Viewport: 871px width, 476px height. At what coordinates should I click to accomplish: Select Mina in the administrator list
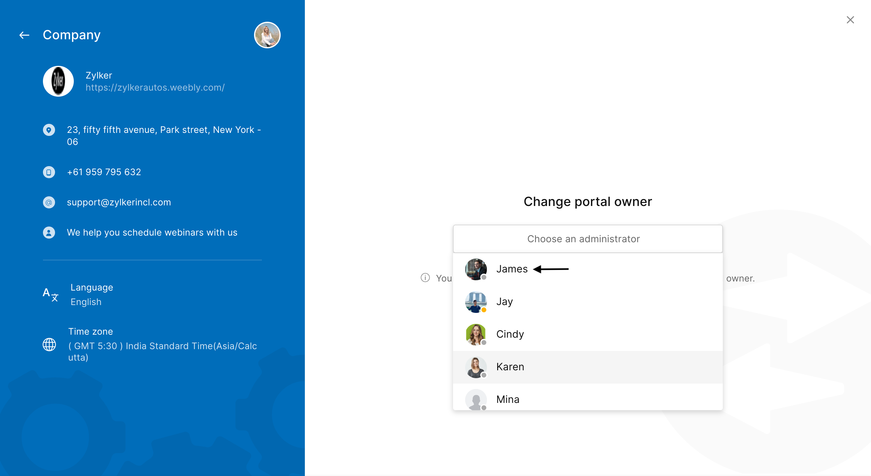coord(507,399)
